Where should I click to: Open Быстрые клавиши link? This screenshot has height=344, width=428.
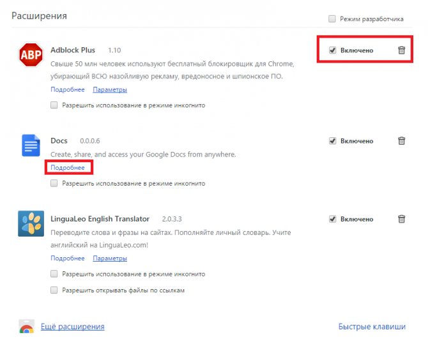coord(372,327)
